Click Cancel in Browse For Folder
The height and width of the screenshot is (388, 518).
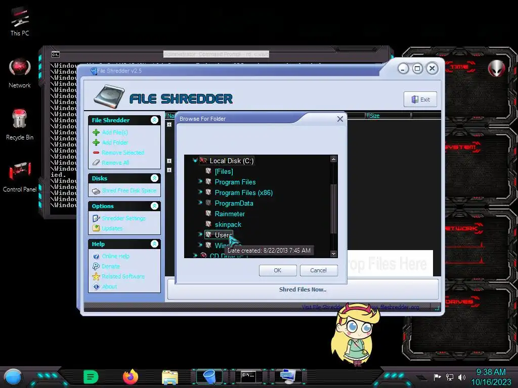(x=319, y=270)
